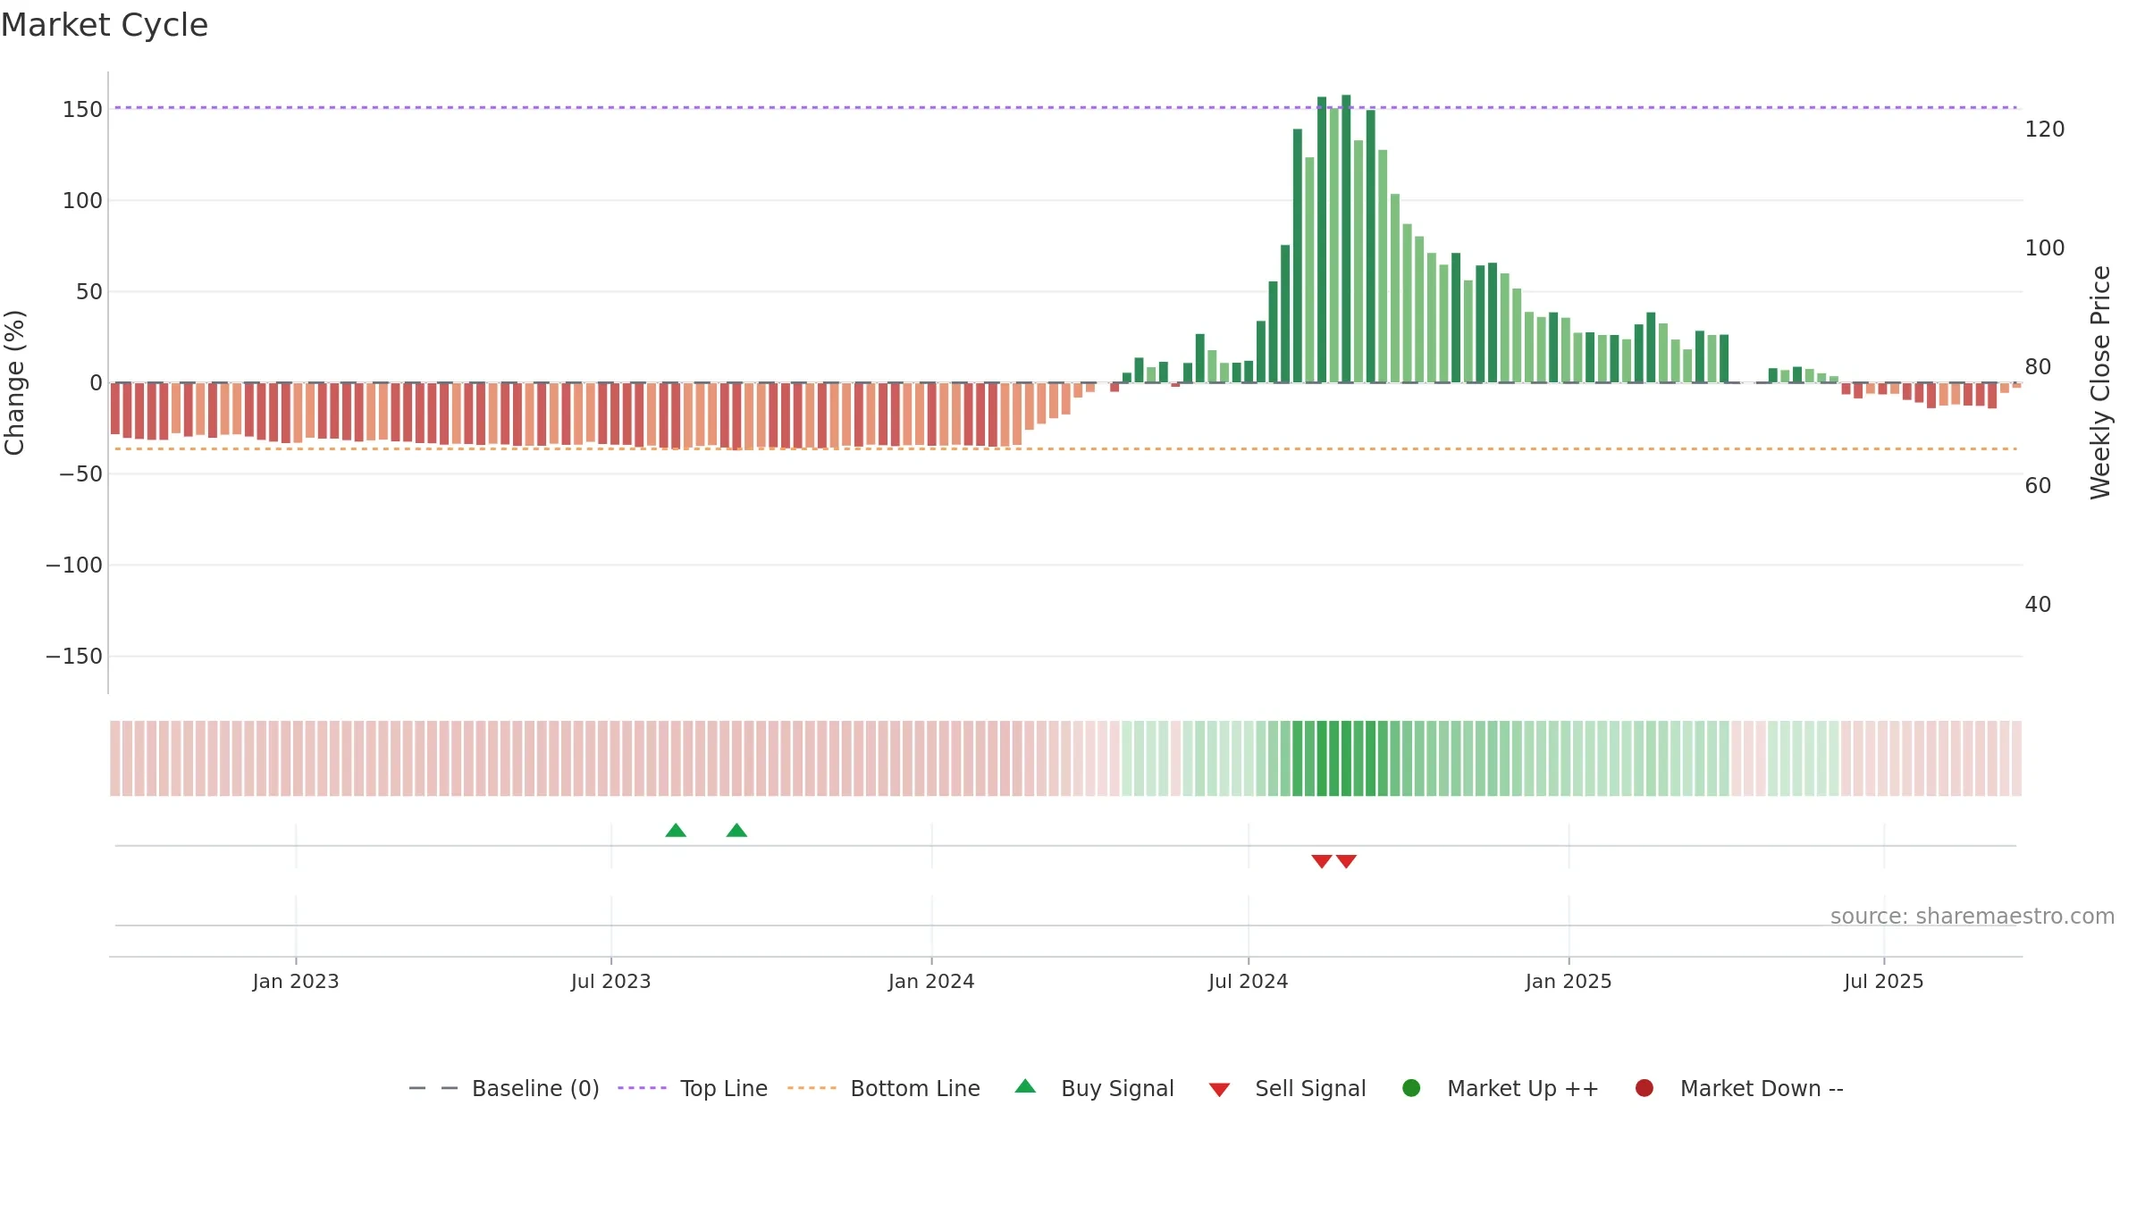Toggle the Buy Signal legend entry

1095,1088
